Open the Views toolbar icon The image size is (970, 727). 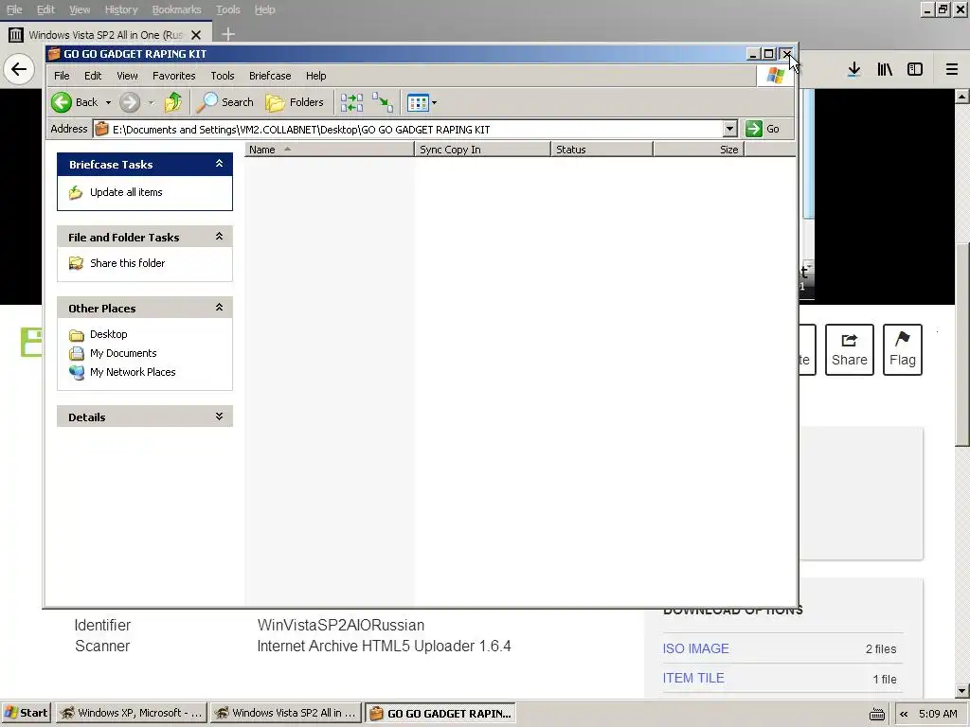tap(418, 102)
